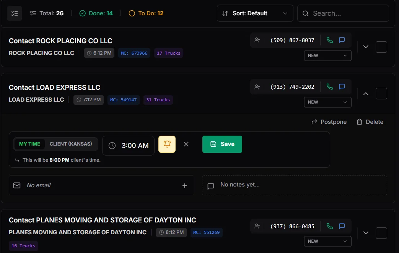Image resolution: width=399 pixels, height=253 pixels.
Task: Click title Contact ROCK PLACING CO LLC
Action: coord(60,41)
